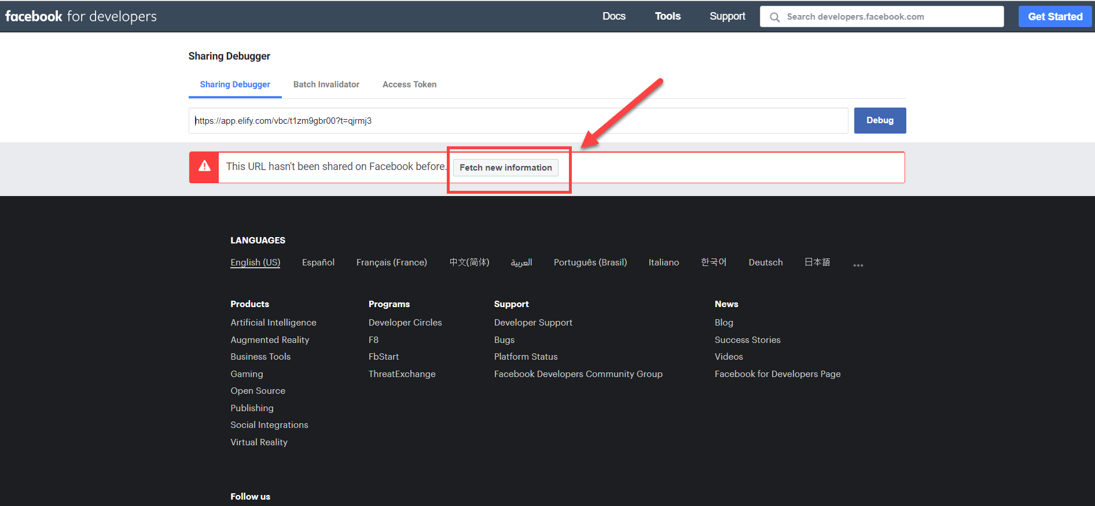Open Gaming product link
This screenshot has height=506, width=1095.
point(247,374)
